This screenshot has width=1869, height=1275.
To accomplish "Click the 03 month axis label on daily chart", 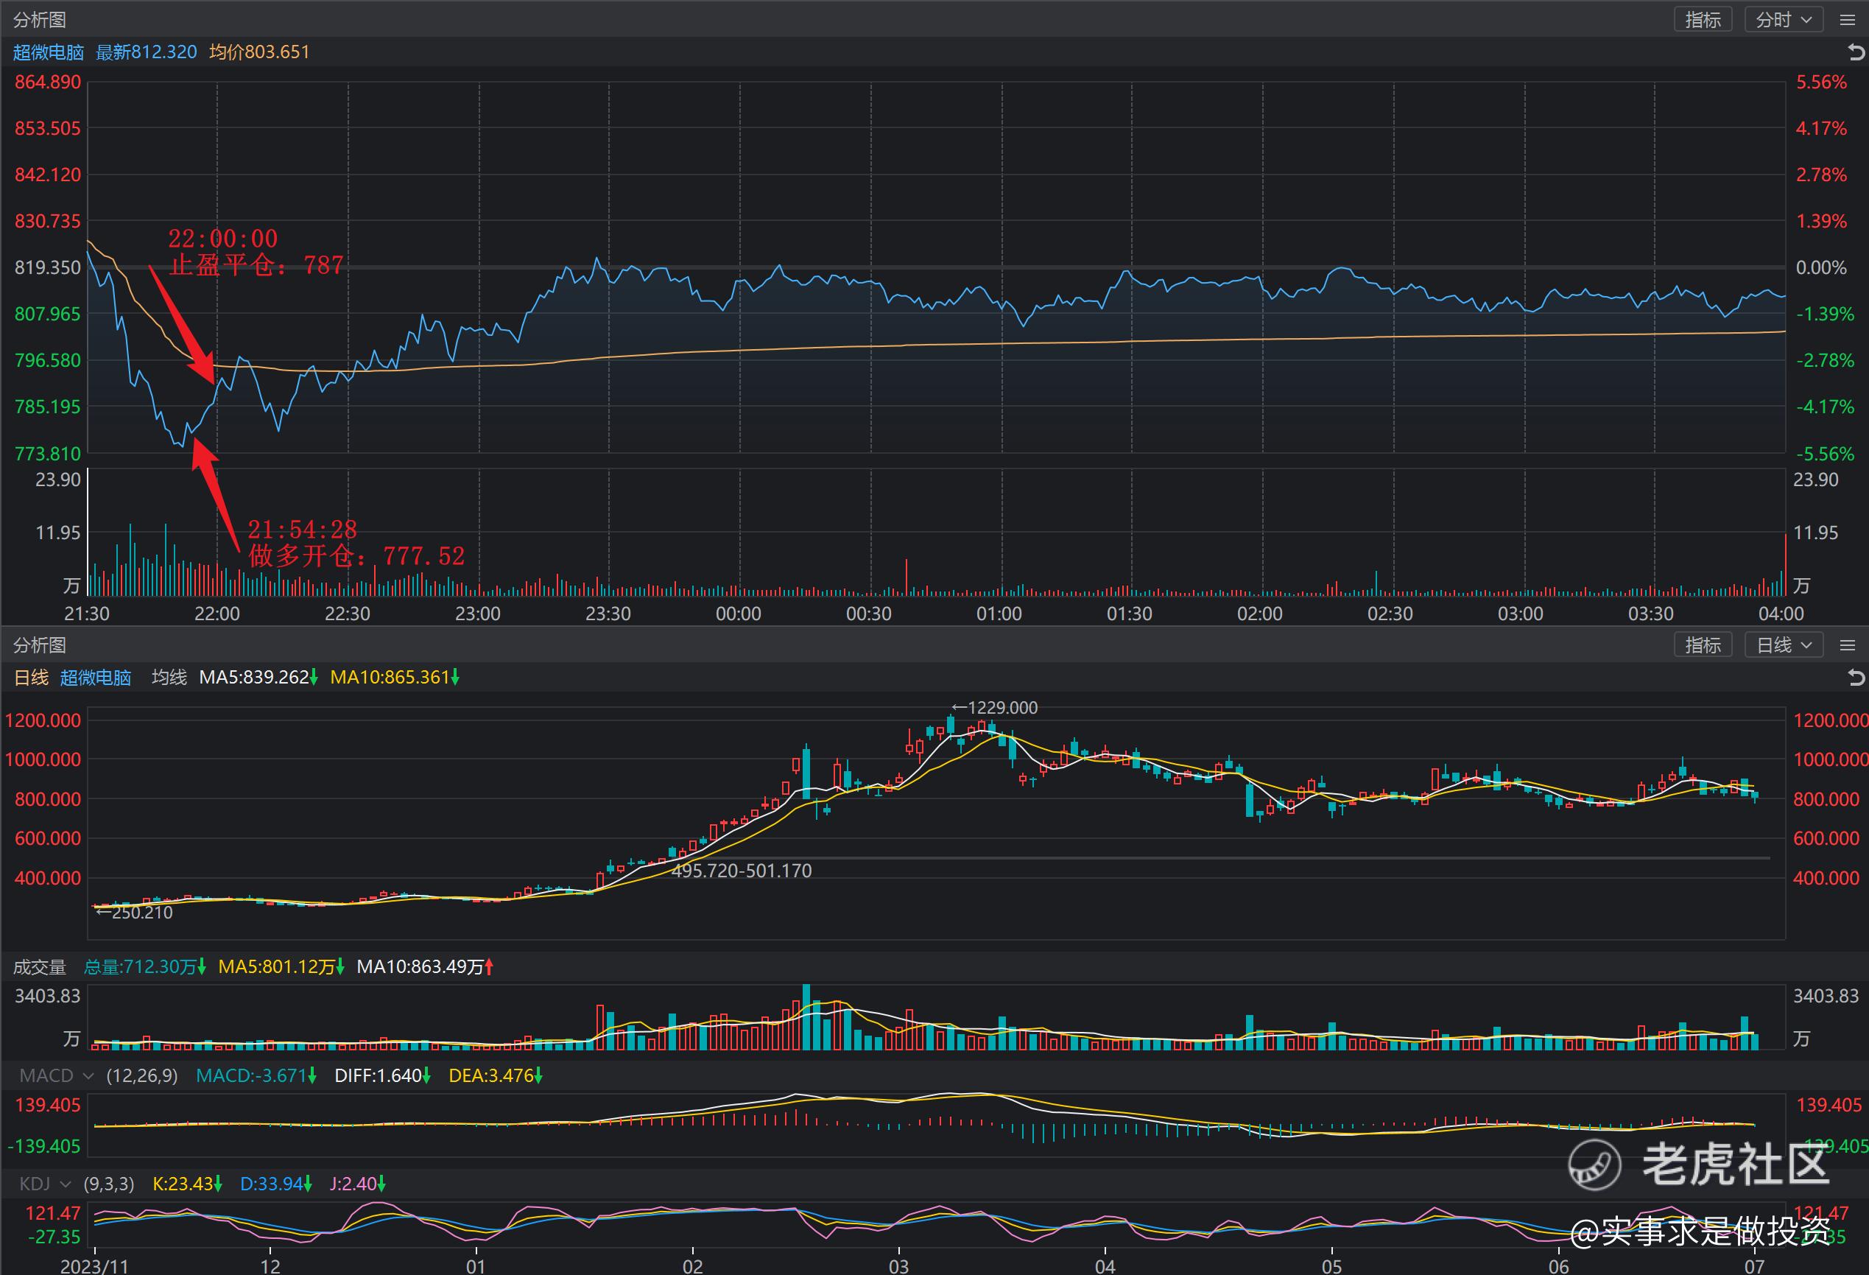I will coord(898,1265).
